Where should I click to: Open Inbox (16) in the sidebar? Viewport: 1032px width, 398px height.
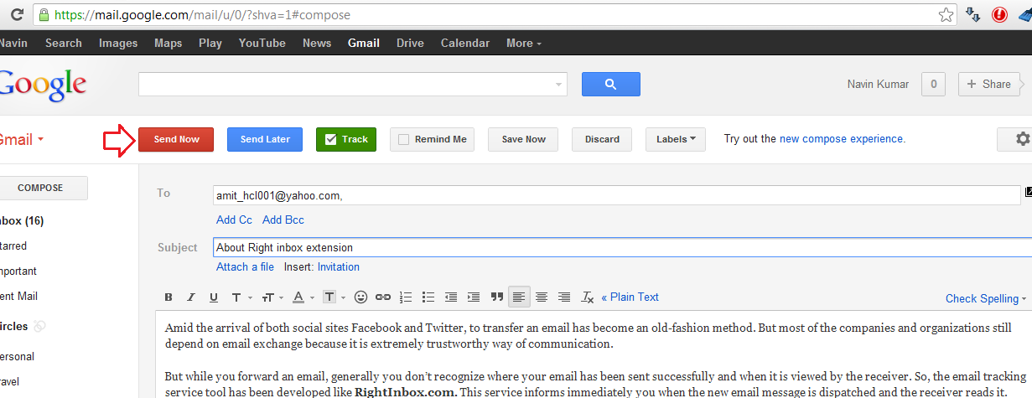click(22, 221)
